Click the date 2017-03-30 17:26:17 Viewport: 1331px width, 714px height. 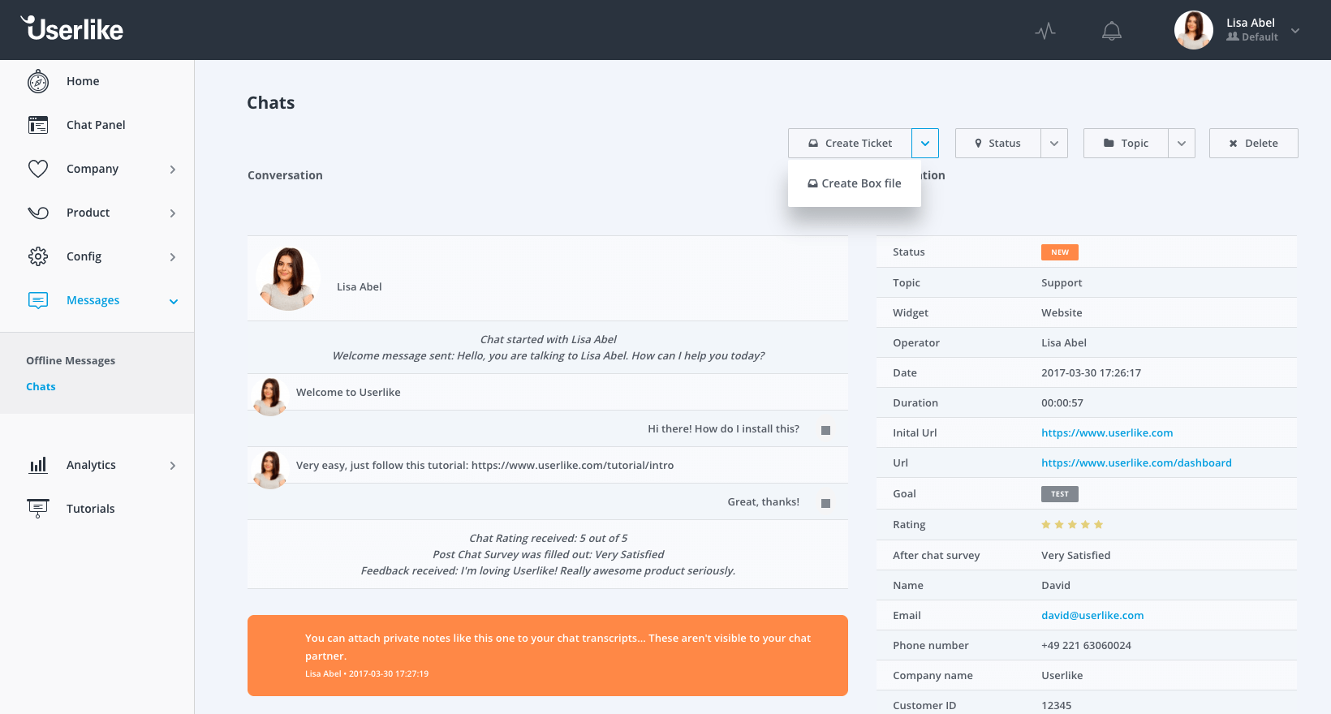click(1091, 372)
